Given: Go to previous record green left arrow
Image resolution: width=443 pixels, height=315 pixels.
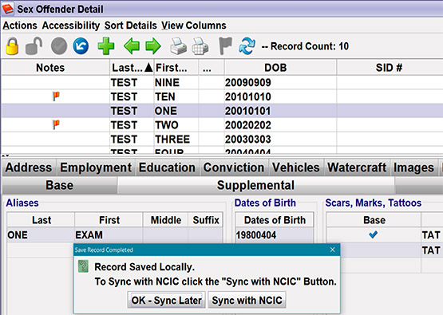Looking at the screenshot, I should 132,46.
